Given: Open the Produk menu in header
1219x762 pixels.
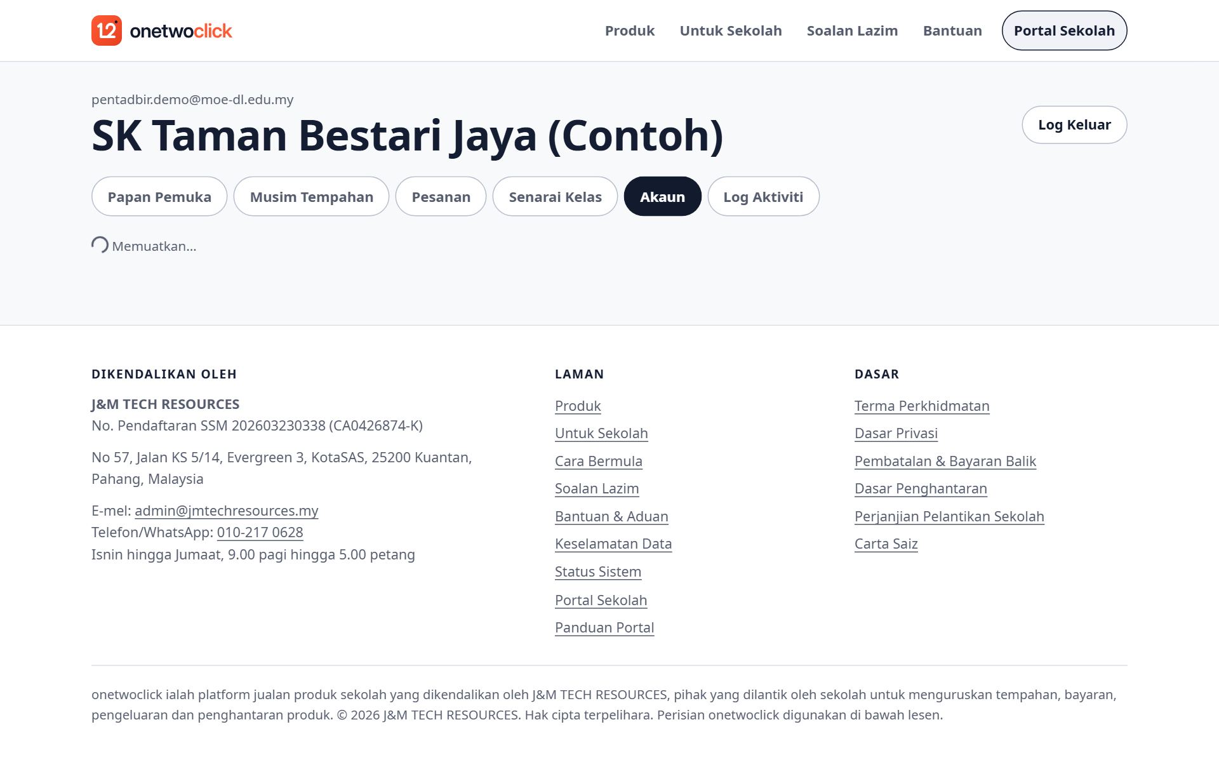Looking at the screenshot, I should (629, 30).
